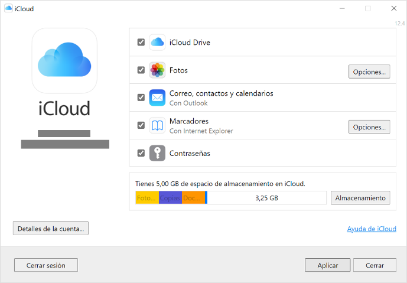Open the Ayuda de iCloud link
407x283 pixels.
[372, 229]
